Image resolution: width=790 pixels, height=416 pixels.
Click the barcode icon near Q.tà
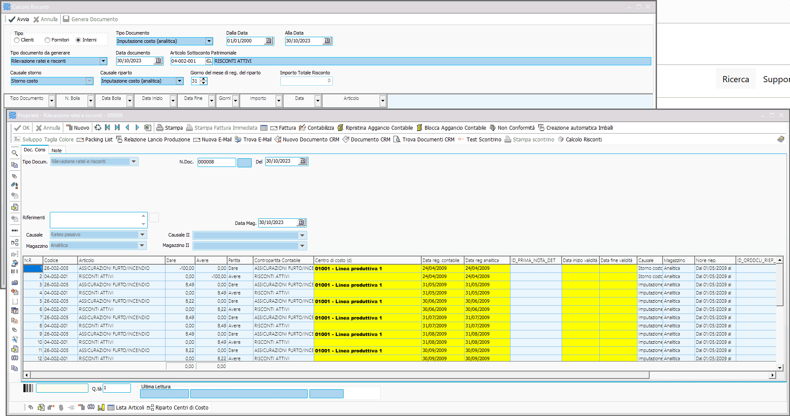28,388
